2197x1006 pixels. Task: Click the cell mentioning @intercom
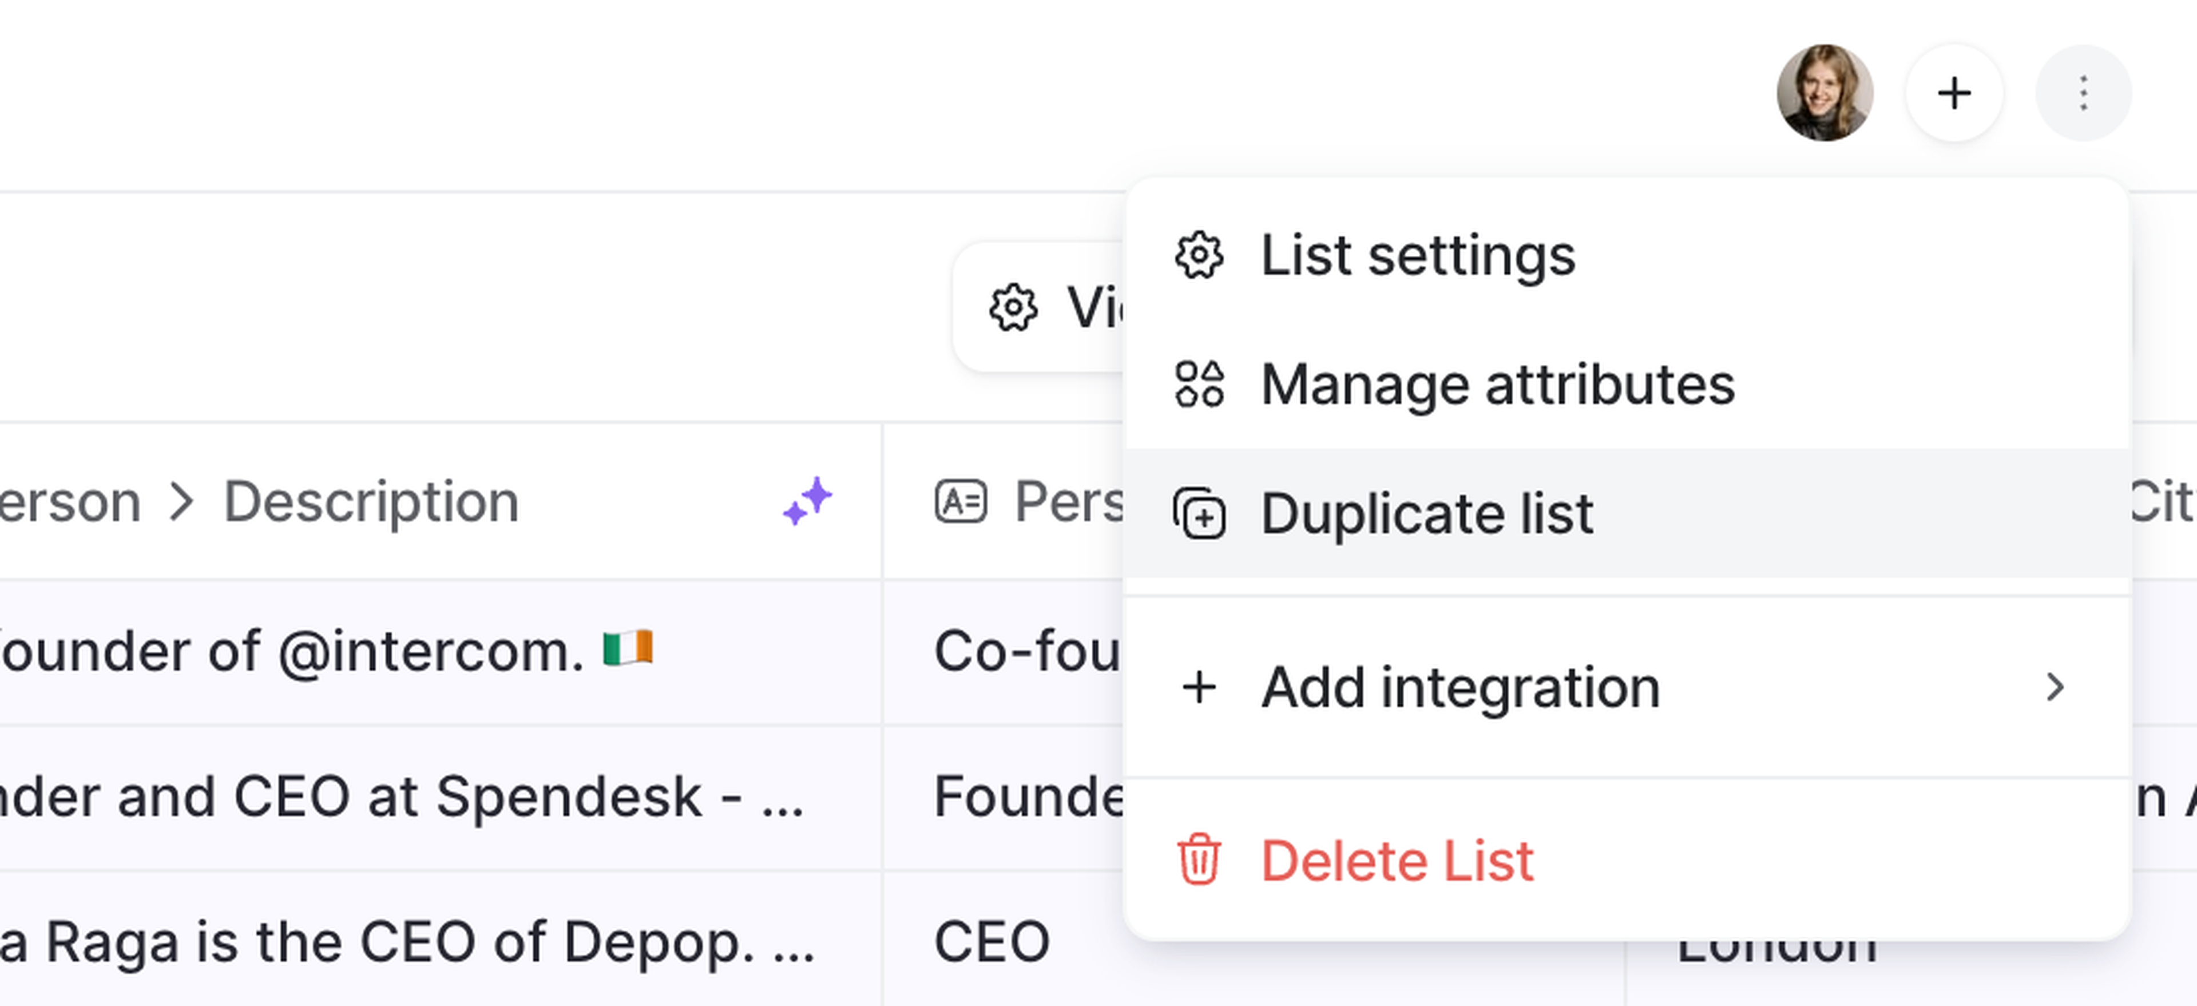[341, 652]
